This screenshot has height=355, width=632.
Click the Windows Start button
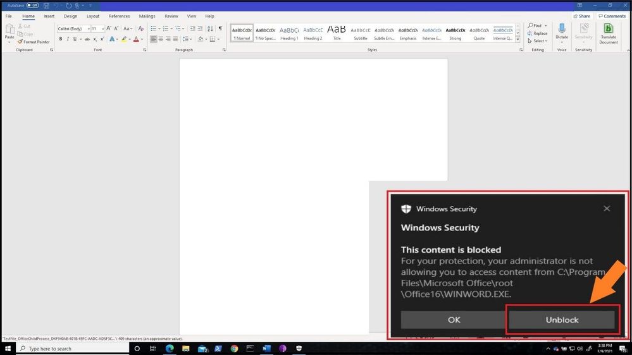coord(8,349)
